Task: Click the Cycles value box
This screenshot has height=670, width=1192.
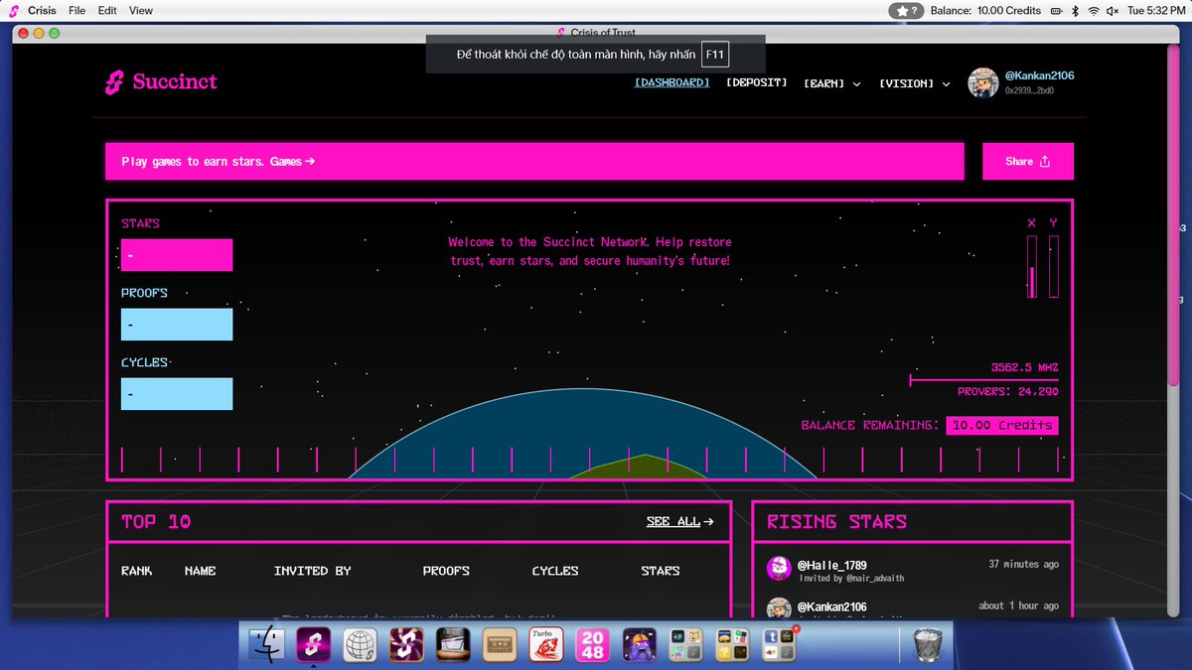Action: pos(177,394)
